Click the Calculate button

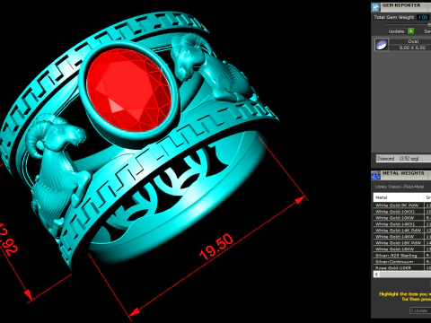[x=420, y=310]
